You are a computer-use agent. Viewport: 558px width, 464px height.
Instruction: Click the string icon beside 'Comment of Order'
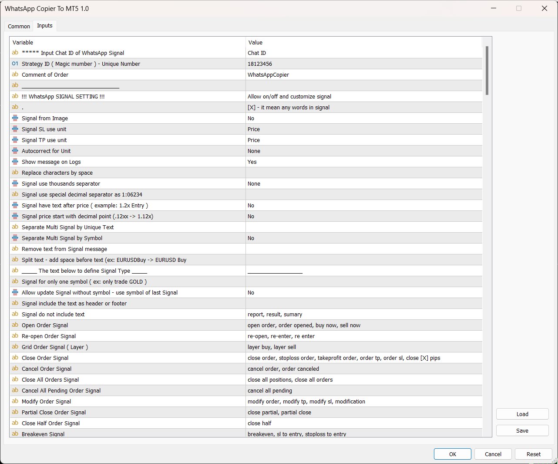pyautogui.click(x=15, y=75)
